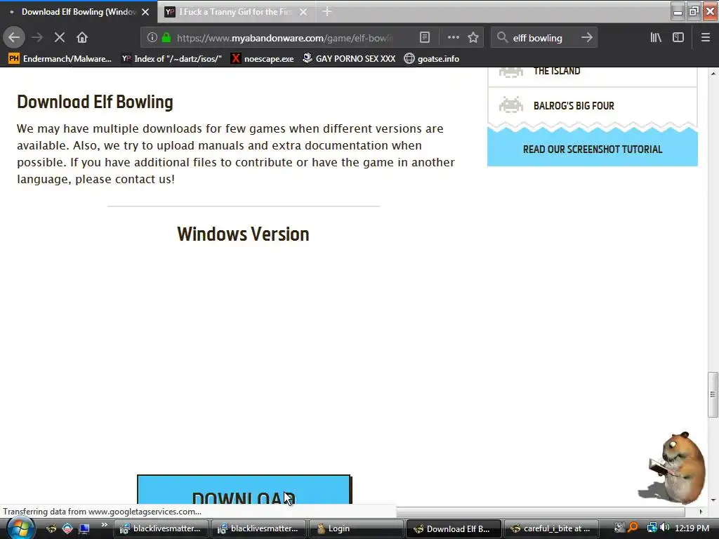The width and height of the screenshot is (719, 539).
Task: Switch to the second browser tab
Action: pyautogui.click(x=236, y=12)
